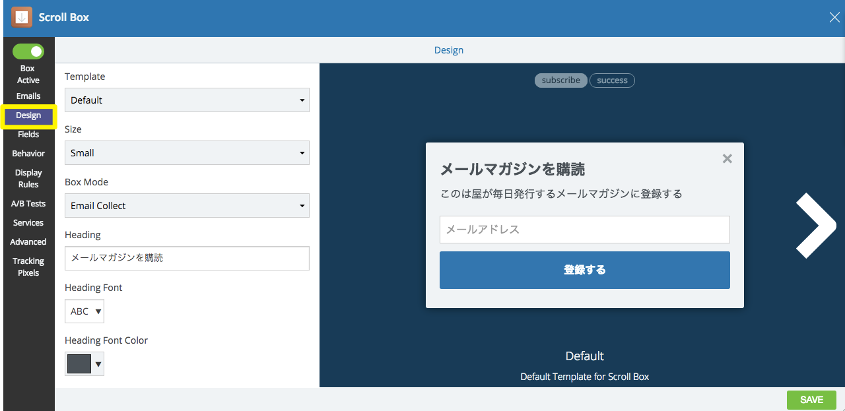This screenshot has width=845, height=411.
Task: Click the Heading text input field
Action: pos(187,258)
